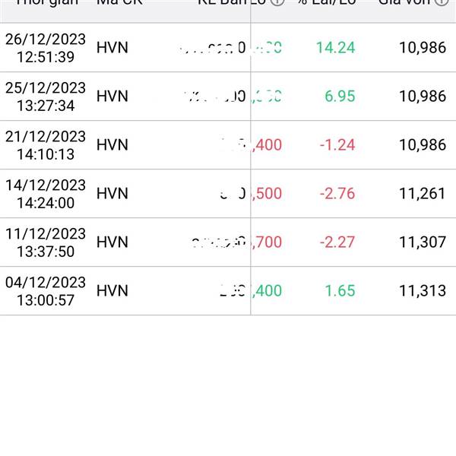Select the 14/12/2023 14:24:00 timestamp
456x456 pixels.
tap(46, 193)
